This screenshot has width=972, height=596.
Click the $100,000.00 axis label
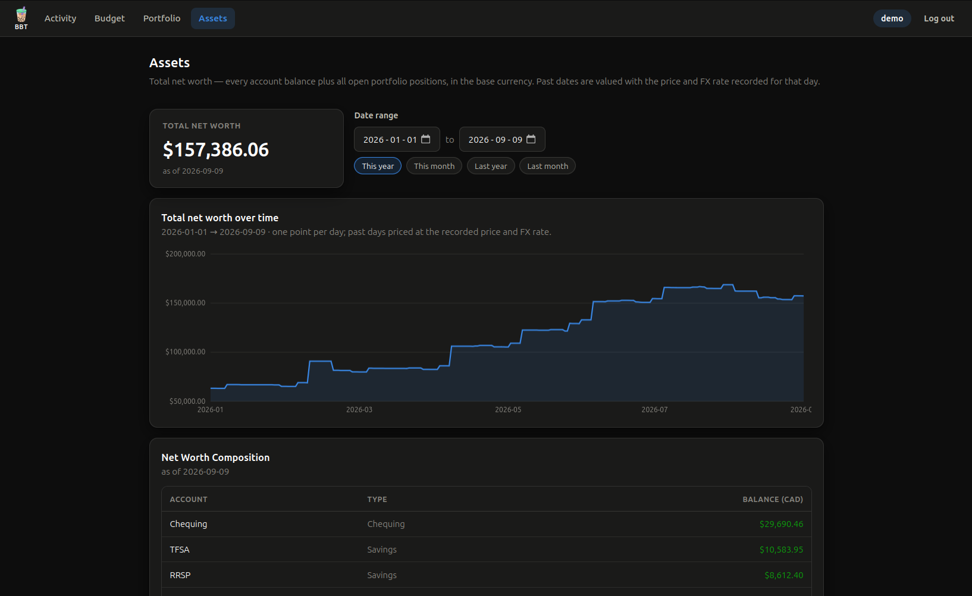pyautogui.click(x=185, y=352)
